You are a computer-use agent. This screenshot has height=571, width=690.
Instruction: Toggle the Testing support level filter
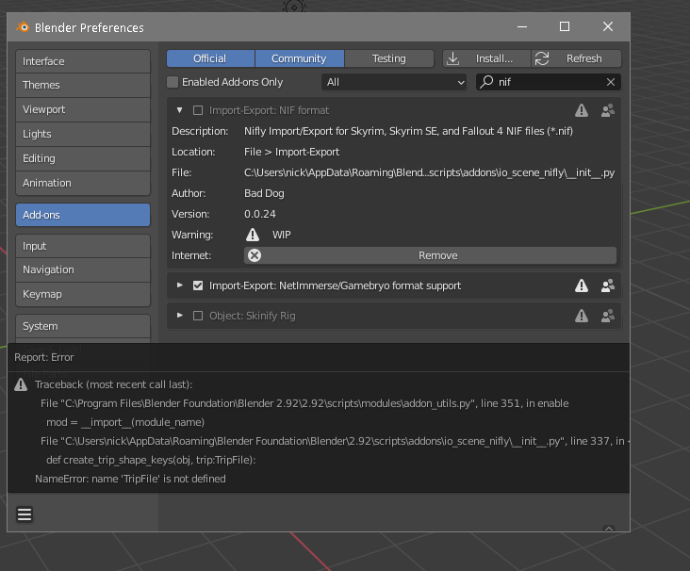pos(389,58)
